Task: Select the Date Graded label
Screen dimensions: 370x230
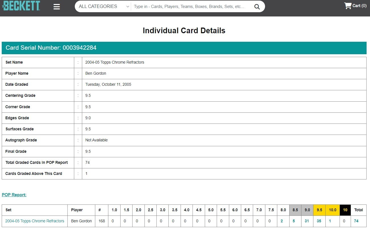Action: pos(17,84)
